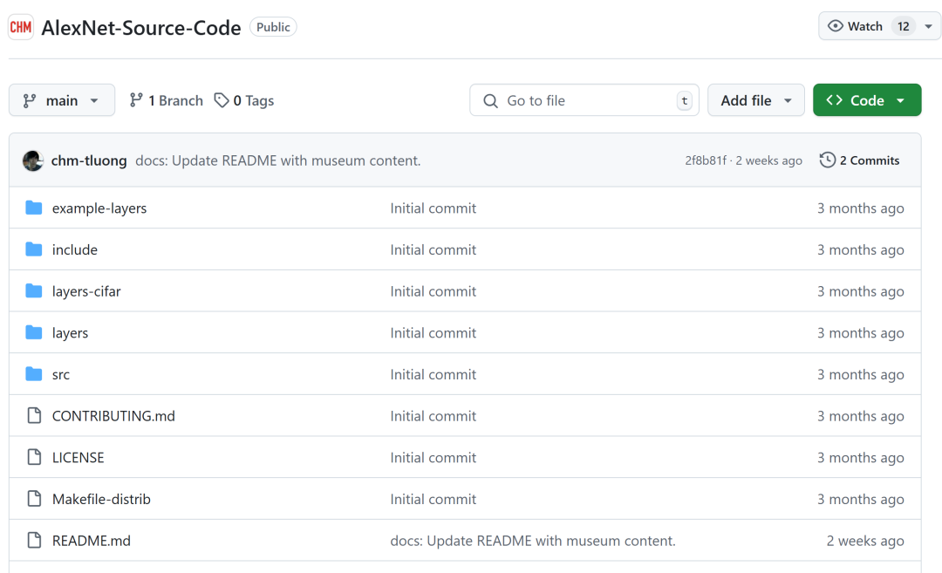Open commit hash 2f8b81f
942x573 pixels.
(706, 160)
